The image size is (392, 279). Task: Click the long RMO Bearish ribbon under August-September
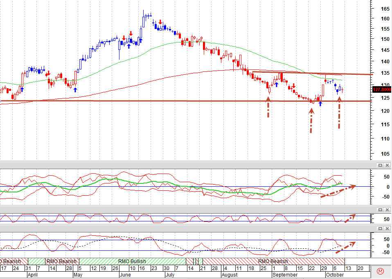click(x=273, y=261)
